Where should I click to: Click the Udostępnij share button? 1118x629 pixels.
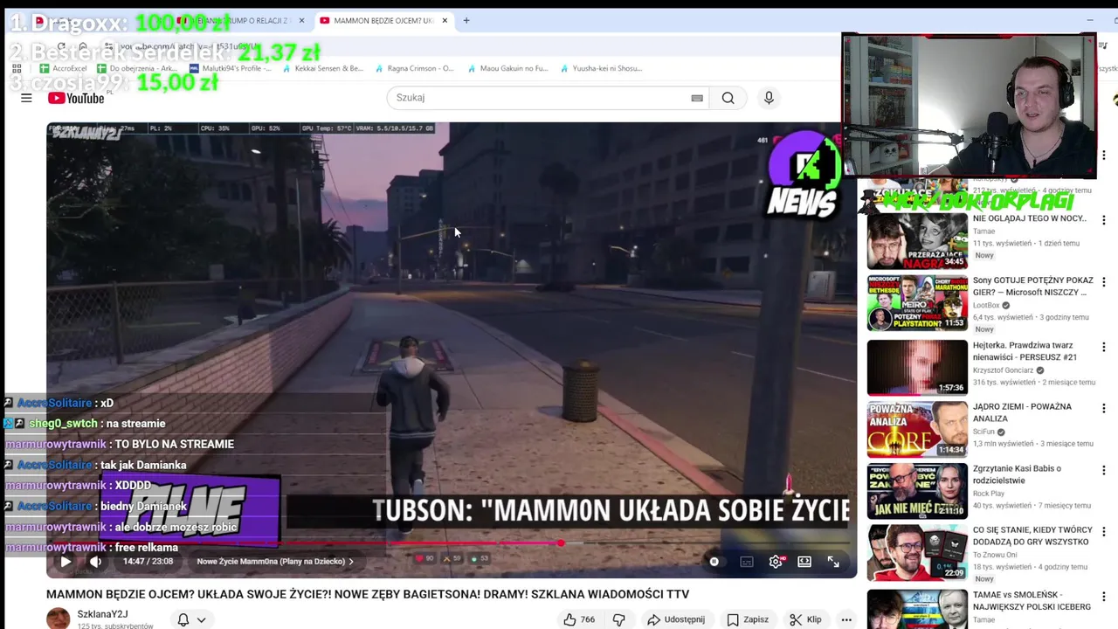pos(675,619)
